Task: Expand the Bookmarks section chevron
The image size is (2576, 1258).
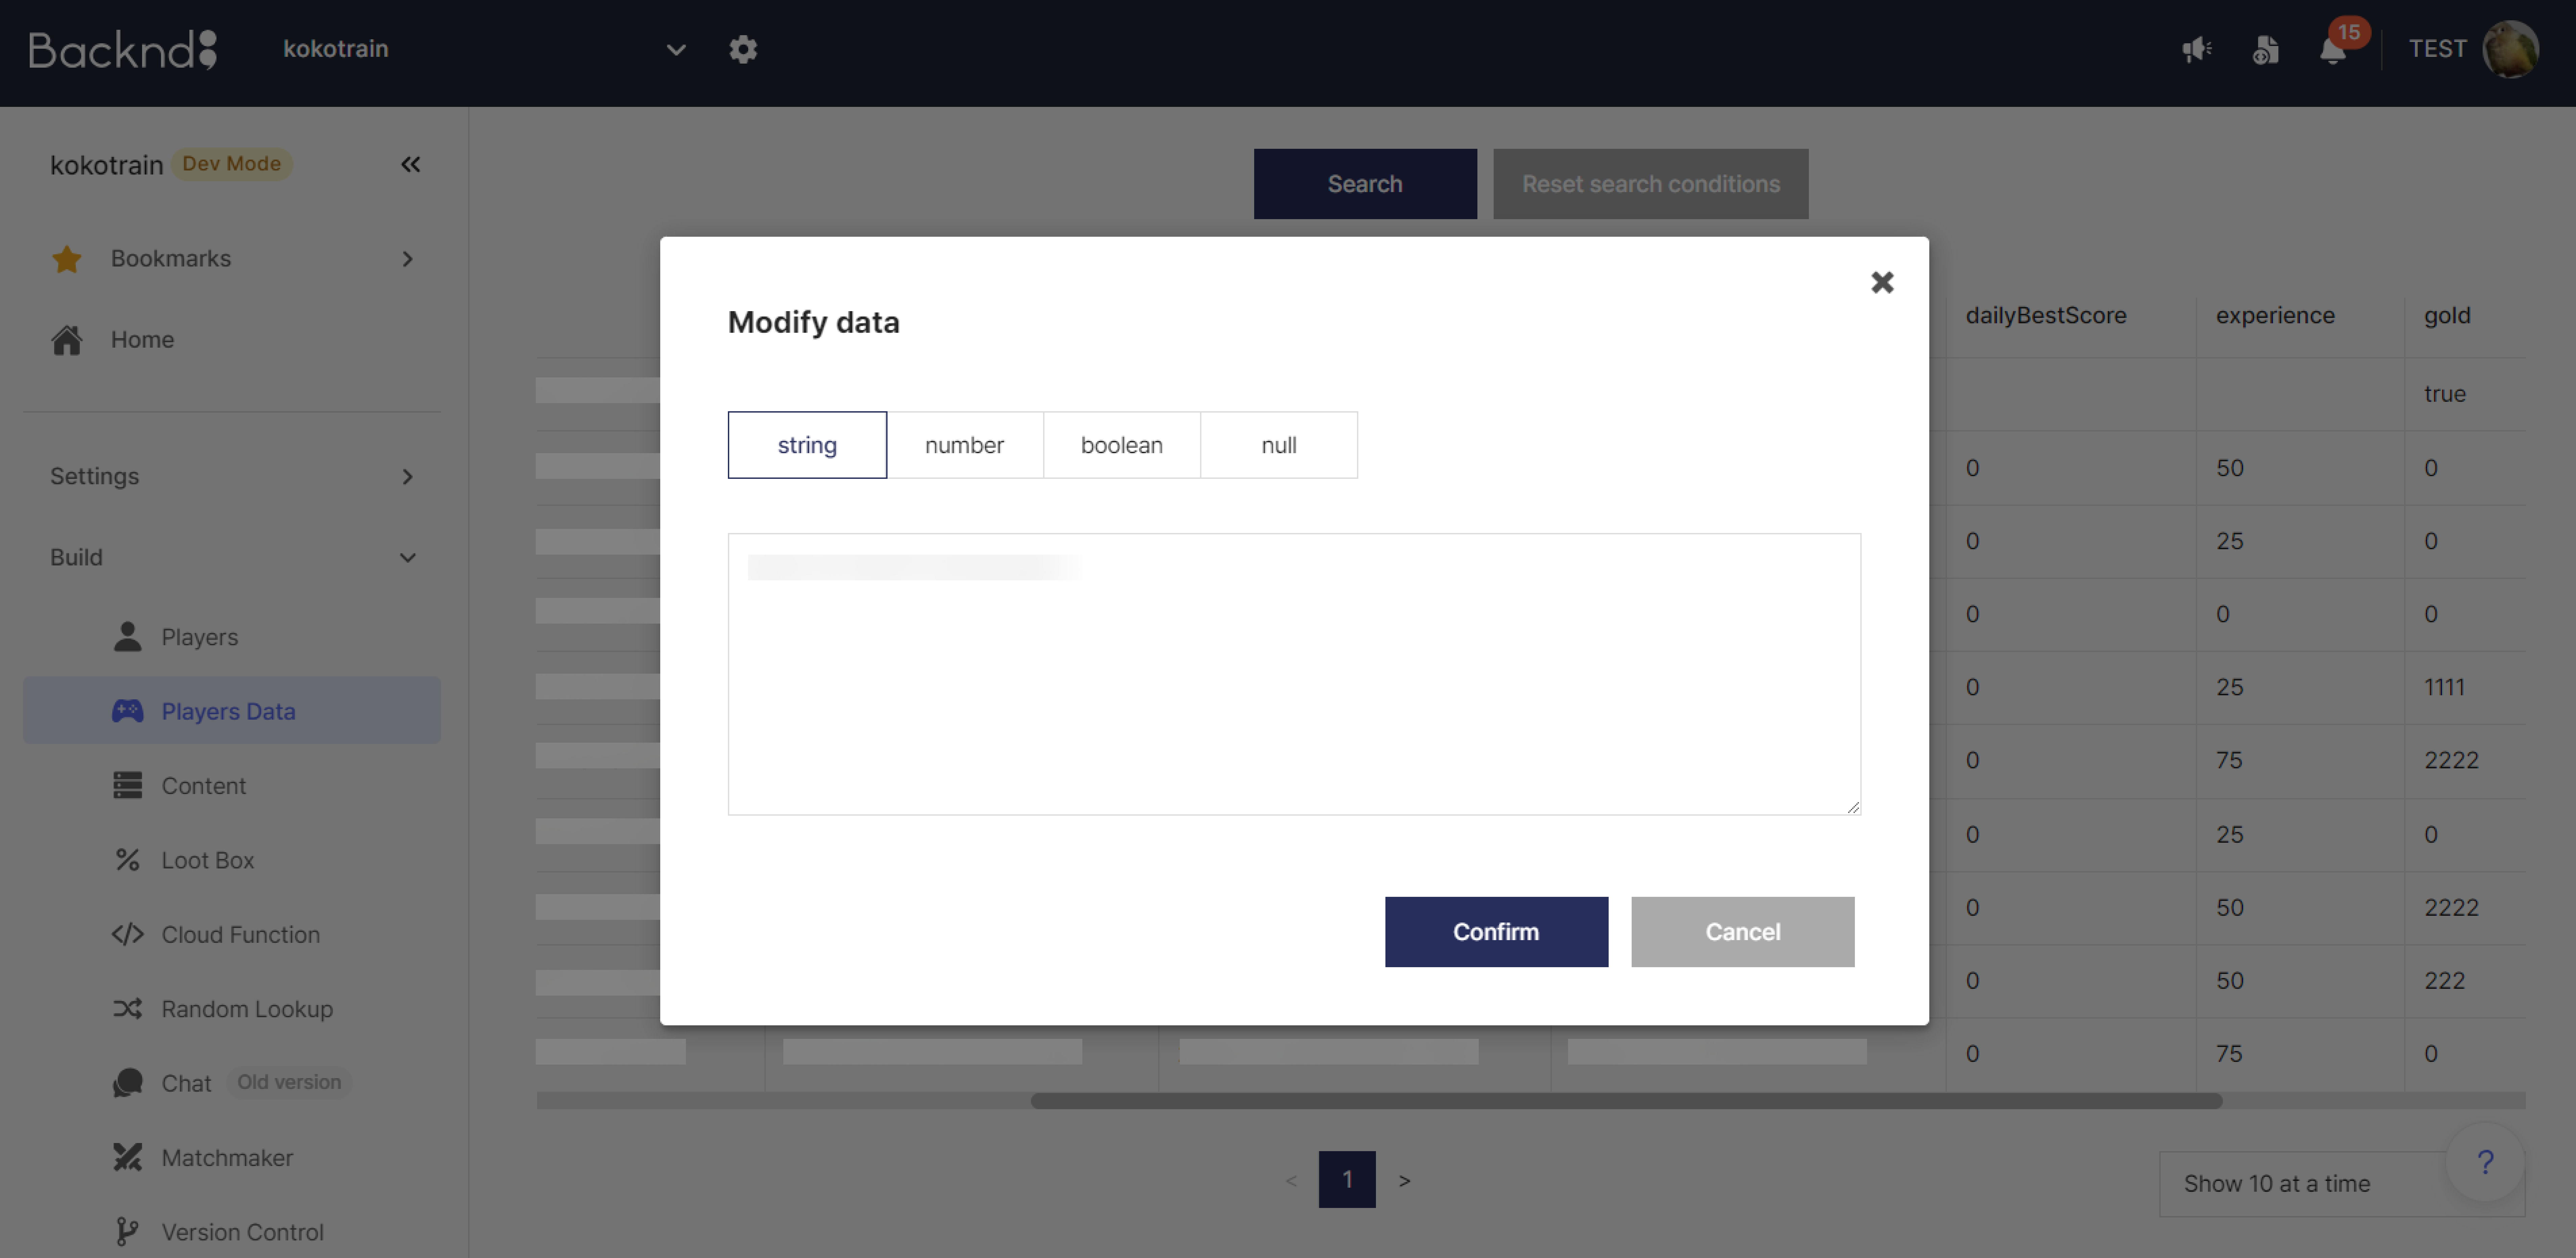Action: pyautogui.click(x=407, y=259)
